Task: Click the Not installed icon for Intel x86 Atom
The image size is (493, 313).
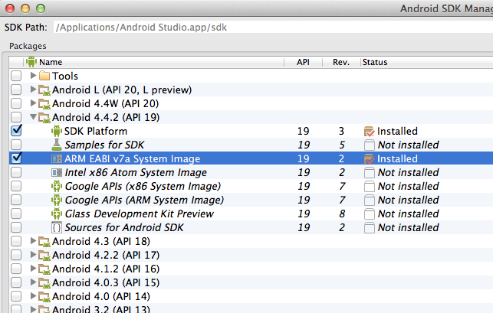Action: (x=370, y=173)
